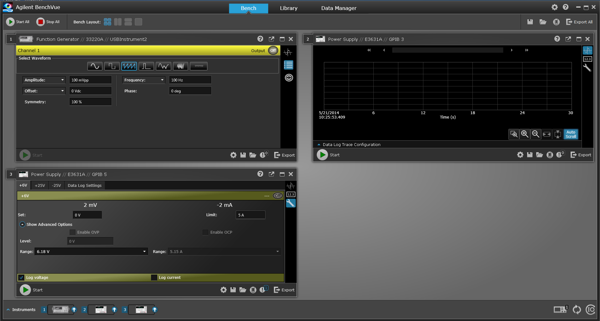Viewport: 600px width, 321px height.
Task: Choose the two-column bench layout
Action: coord(118,22)
